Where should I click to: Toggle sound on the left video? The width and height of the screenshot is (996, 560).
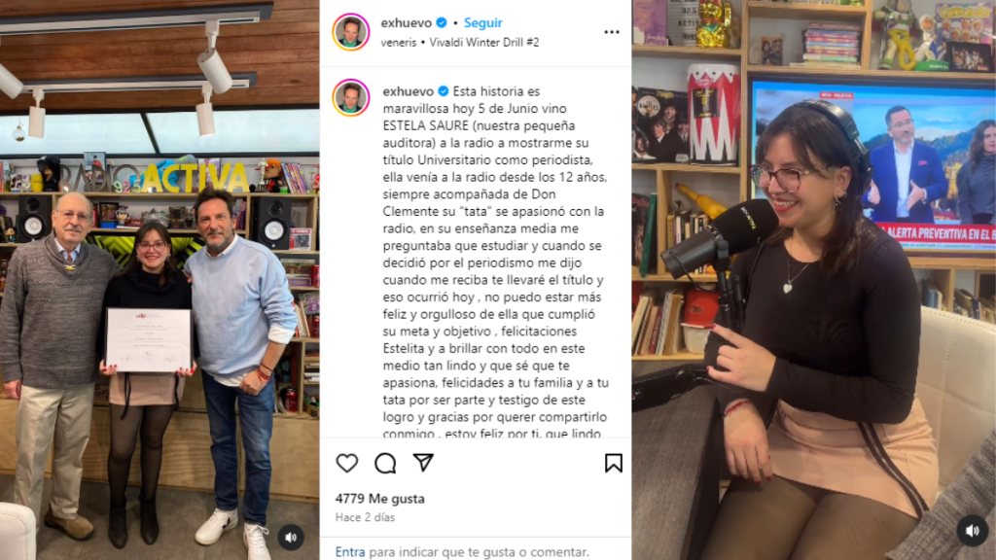[x=291, y=537]
